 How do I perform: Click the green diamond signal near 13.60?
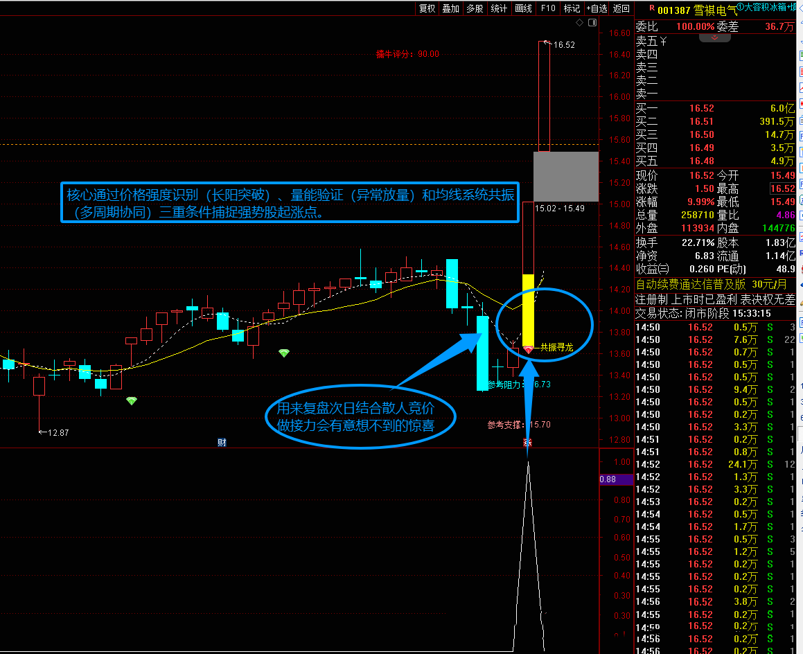283,353
